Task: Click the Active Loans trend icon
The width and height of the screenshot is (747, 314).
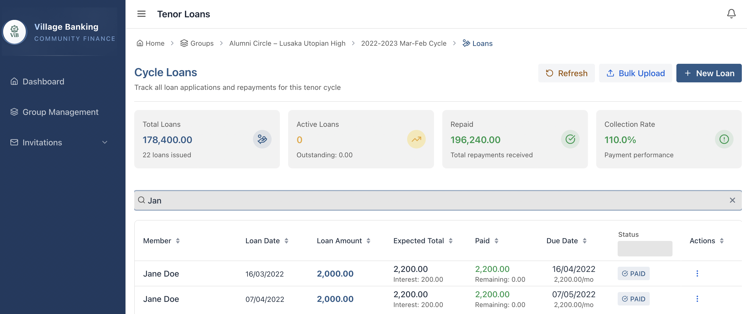Action: click(x=416, y=139)
